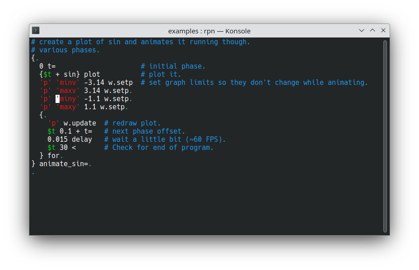Click the window title 'examples : rpn — Konsole'
Screen dimensions: 419x270
point(209,31)
